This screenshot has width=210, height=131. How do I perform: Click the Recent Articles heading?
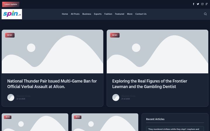coord(155,119)
